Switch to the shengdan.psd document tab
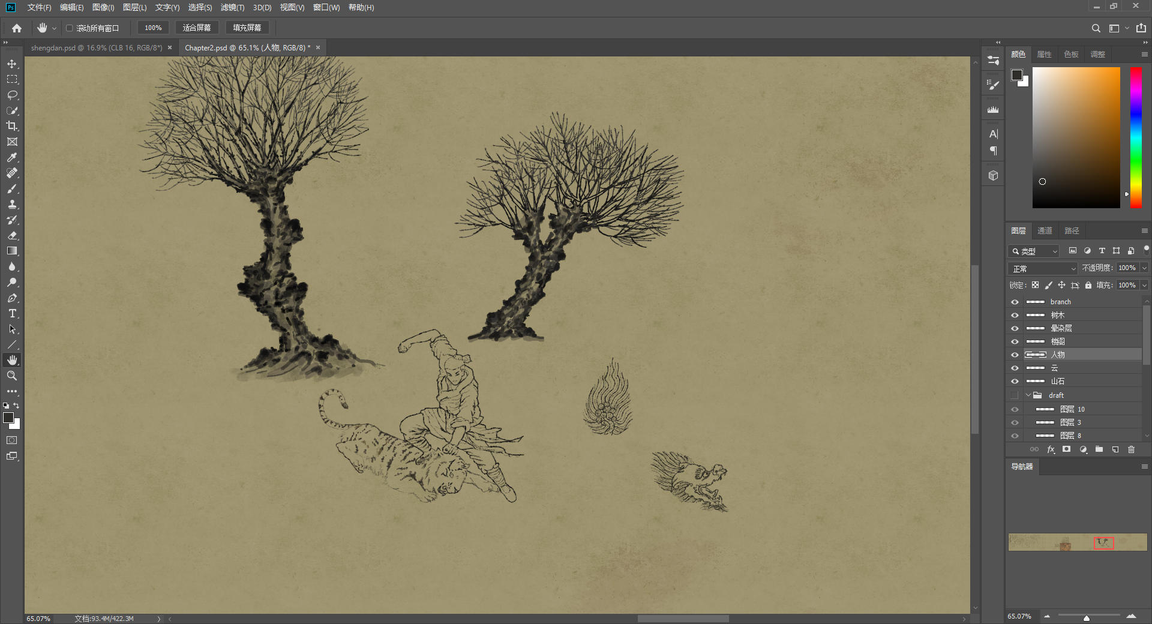 point(96,47)
